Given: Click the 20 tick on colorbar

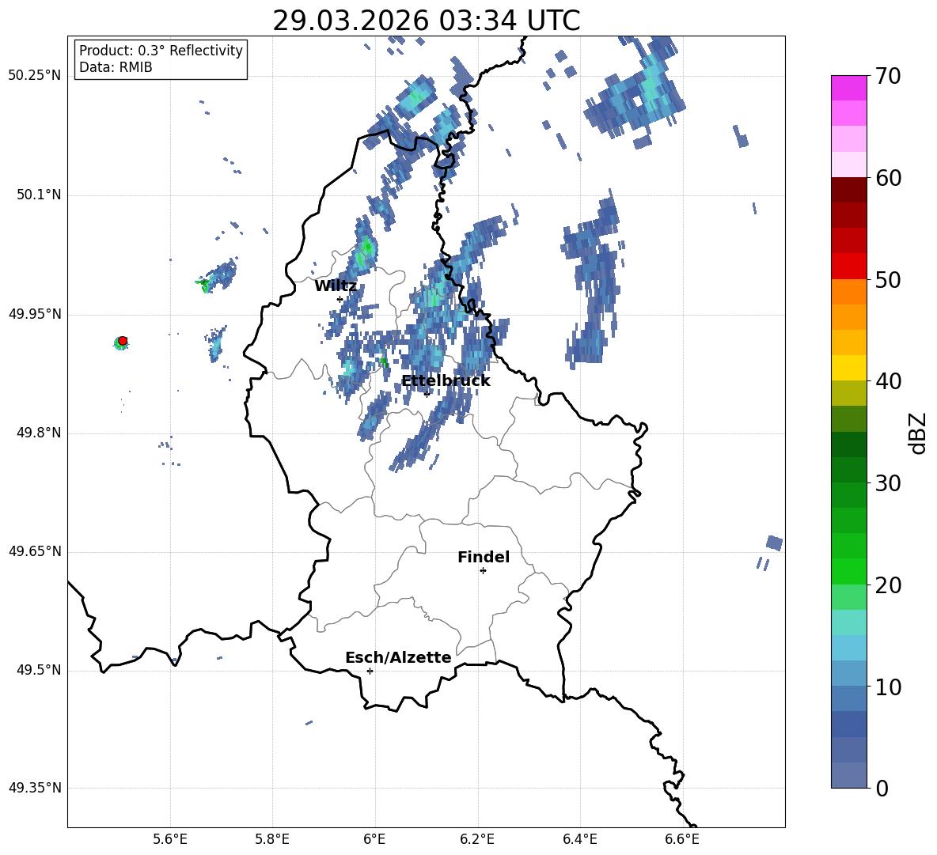Looking at the screenshot, I should [x=888, y=585].
